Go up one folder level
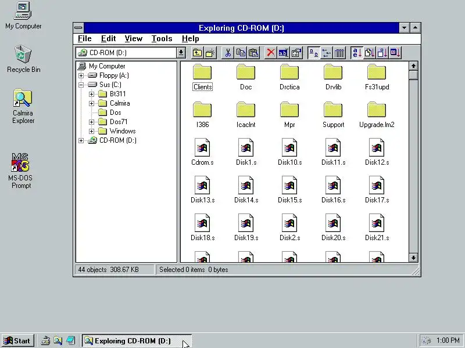Viewport: 465px width, 348px height. [x=197, y=53]
